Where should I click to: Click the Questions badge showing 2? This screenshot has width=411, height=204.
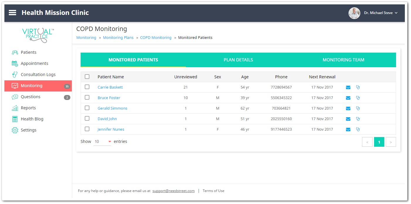[67, 97]
